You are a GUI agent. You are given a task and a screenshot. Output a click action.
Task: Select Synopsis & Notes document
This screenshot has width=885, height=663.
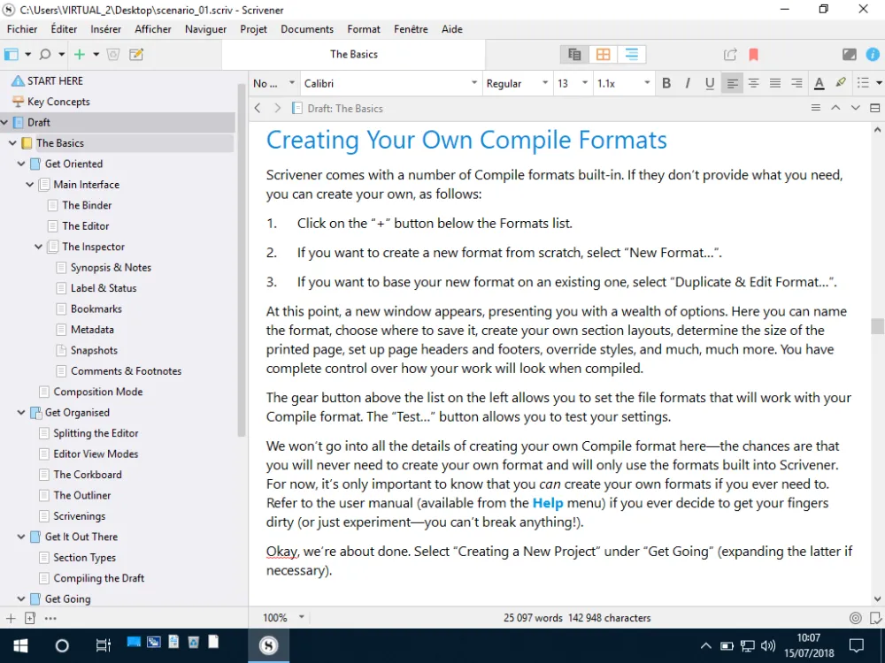coord(112,268)
